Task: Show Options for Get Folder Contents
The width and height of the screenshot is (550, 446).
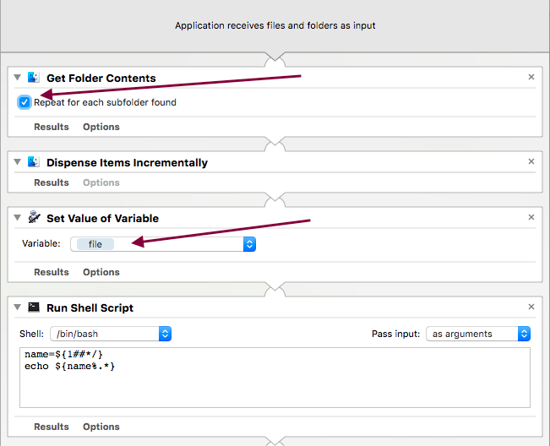Action: coord(101,127)
